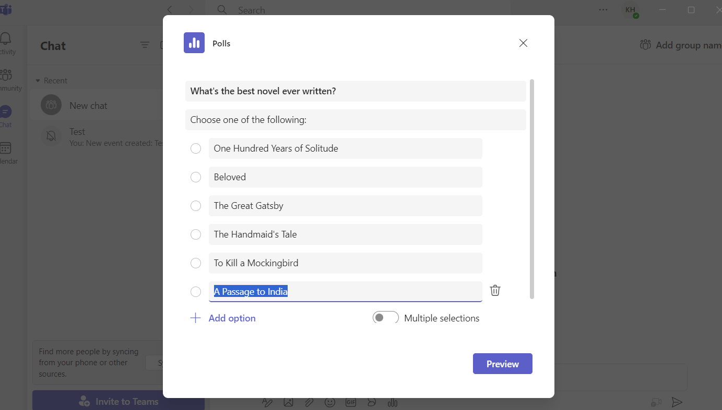722x410 pixels.
Task: Open the chat filter icon
Action: pos(145,45)
